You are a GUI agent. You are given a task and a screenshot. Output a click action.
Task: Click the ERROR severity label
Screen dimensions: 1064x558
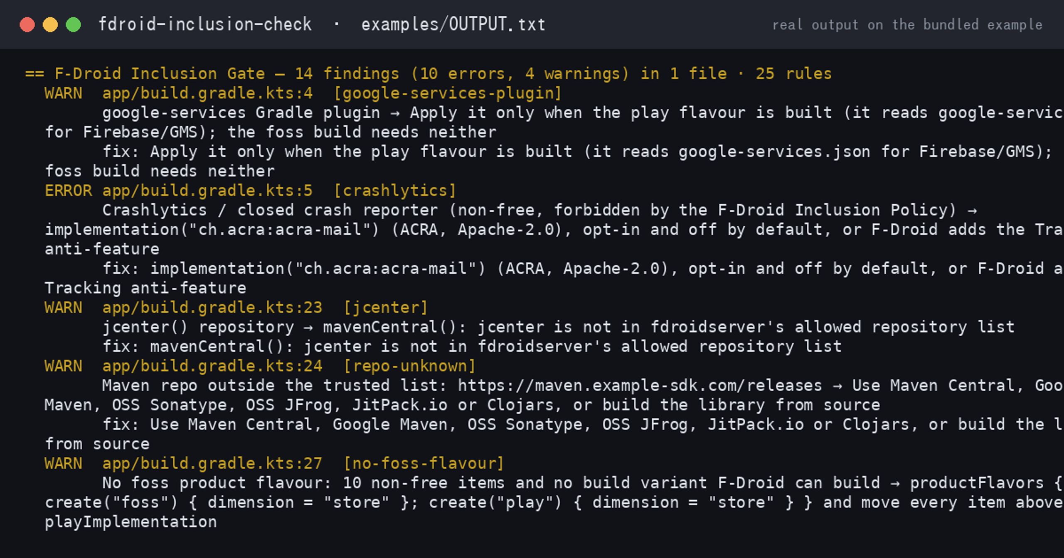tap(68, 191)
